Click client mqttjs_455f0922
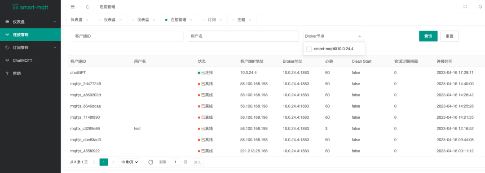This screenshot has width=485, height=173. pyautogui.click(x=85, y=151)
